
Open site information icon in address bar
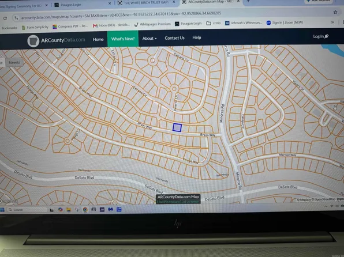pyautogui.click(x=16, y=18)
